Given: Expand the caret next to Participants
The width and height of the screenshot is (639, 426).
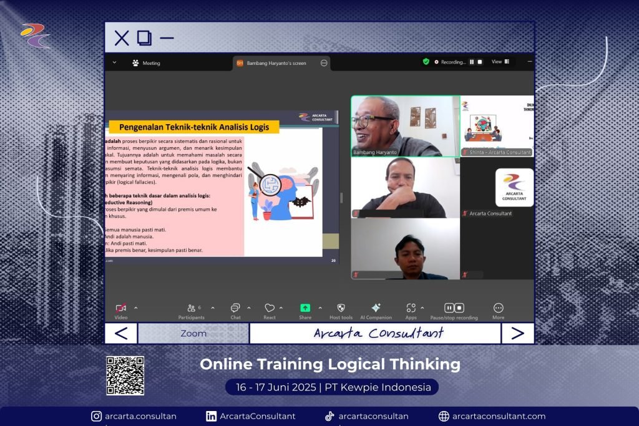Looking at the screenshot, I should coord(213,307).
